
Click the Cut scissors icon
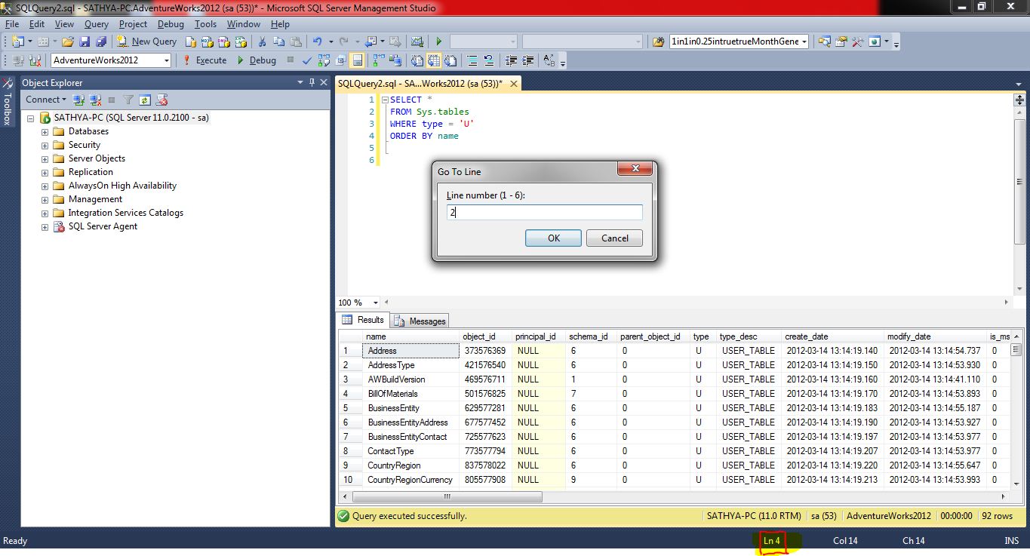pyautogui.click(x=262, y=41)
